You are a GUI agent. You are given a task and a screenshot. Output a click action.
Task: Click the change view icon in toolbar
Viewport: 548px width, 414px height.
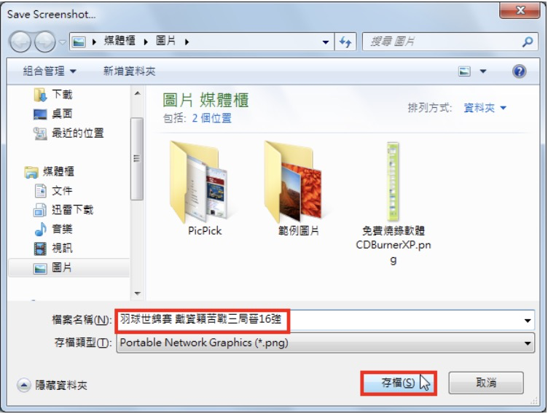coord(464,71)
